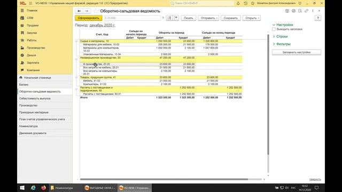Viewport: 342px width, 192px height.
Task: Click the Windows Start button
Action: pos(22,188)
